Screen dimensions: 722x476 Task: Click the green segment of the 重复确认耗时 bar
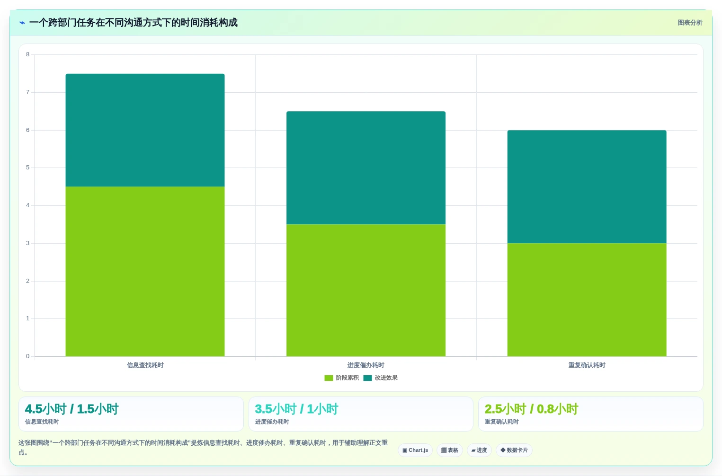(587, 300)
